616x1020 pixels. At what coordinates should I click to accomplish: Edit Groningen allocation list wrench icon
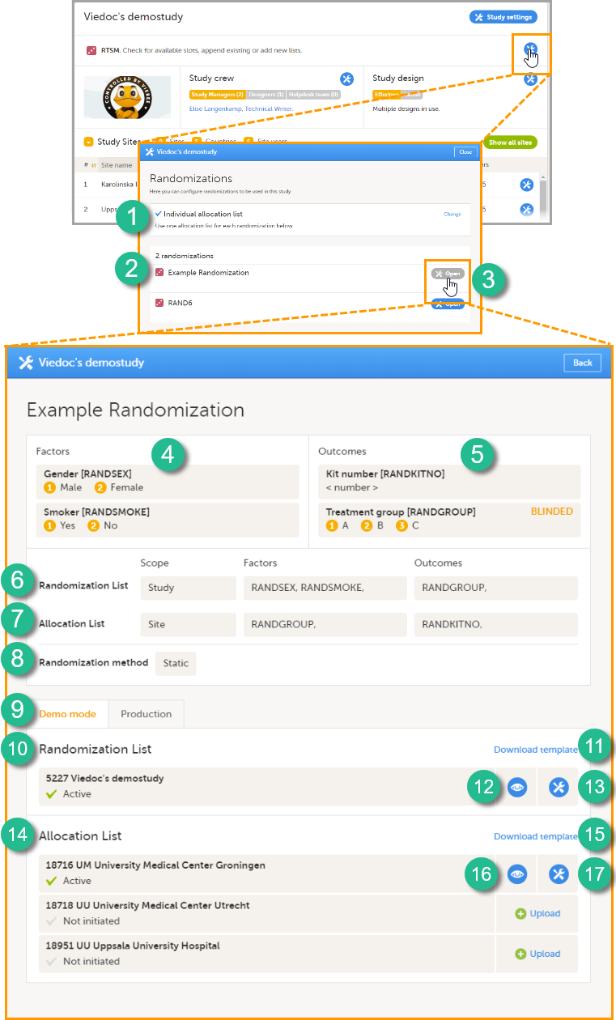[558, 873]
